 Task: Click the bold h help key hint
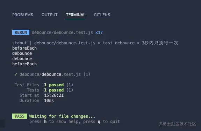point(45,122)
